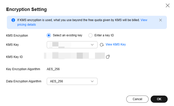Confirm settings with the OK button

coord(159,99)
